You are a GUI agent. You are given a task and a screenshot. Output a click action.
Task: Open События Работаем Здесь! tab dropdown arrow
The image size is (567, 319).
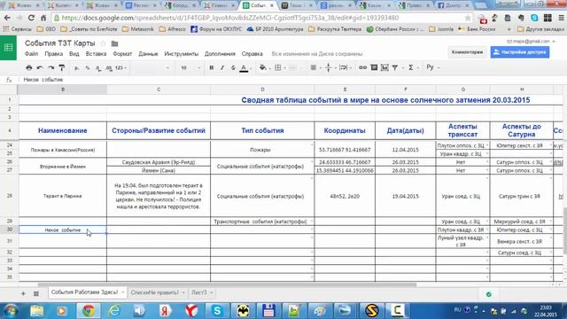123,292
